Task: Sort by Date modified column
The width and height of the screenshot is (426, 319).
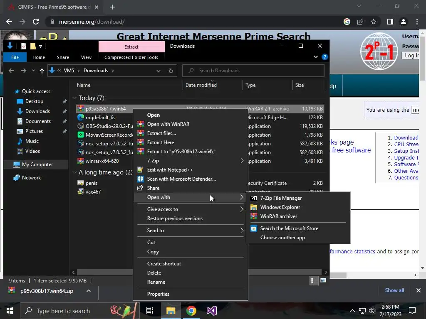Action: pyautogui.click(x=201, y=85)
